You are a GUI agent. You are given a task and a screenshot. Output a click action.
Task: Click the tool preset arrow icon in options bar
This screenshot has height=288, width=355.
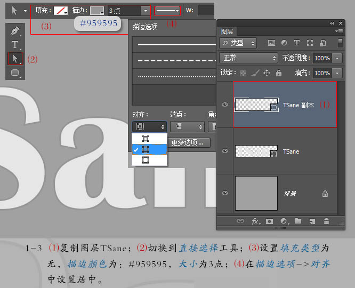click(14, 11)
